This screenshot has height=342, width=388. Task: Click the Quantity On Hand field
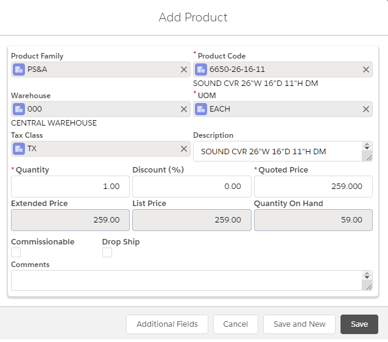point(313,220)
